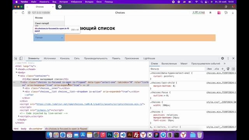Select body in the breadcrumb bar

coord(24,129)
